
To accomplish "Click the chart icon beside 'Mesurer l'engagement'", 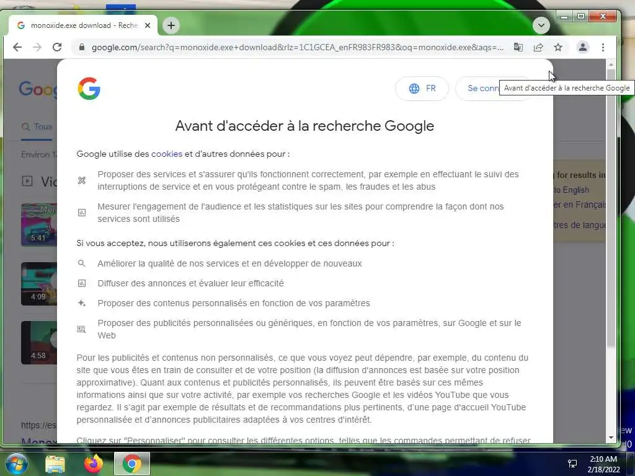I will tap(82, 213).
